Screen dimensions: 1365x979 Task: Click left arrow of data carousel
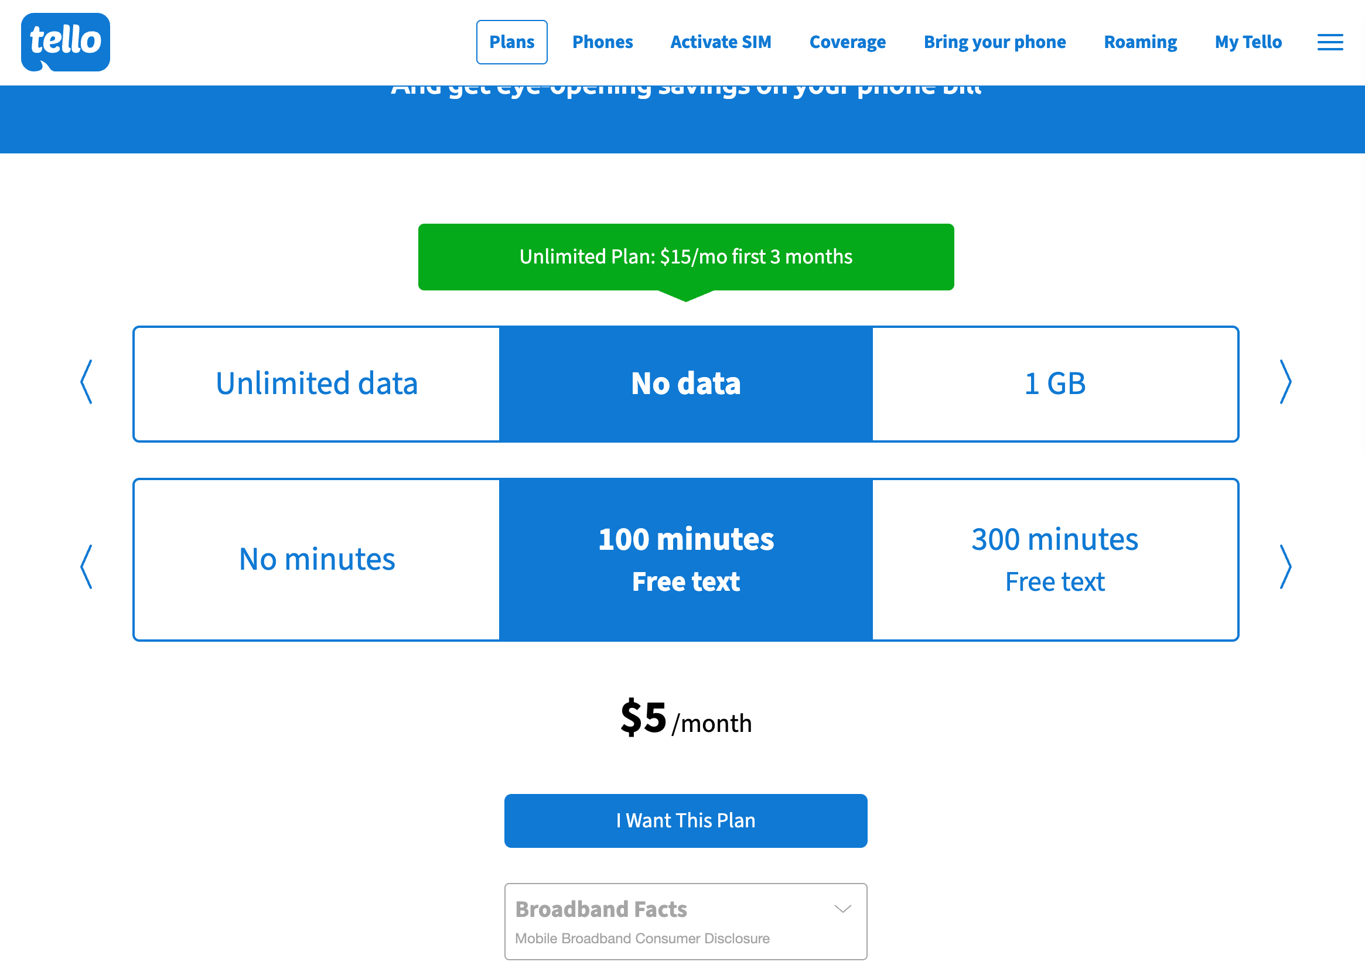tap(87, 382)
